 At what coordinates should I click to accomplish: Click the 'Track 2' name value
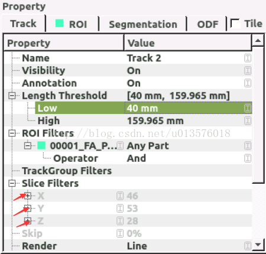(x=144, y=58)
